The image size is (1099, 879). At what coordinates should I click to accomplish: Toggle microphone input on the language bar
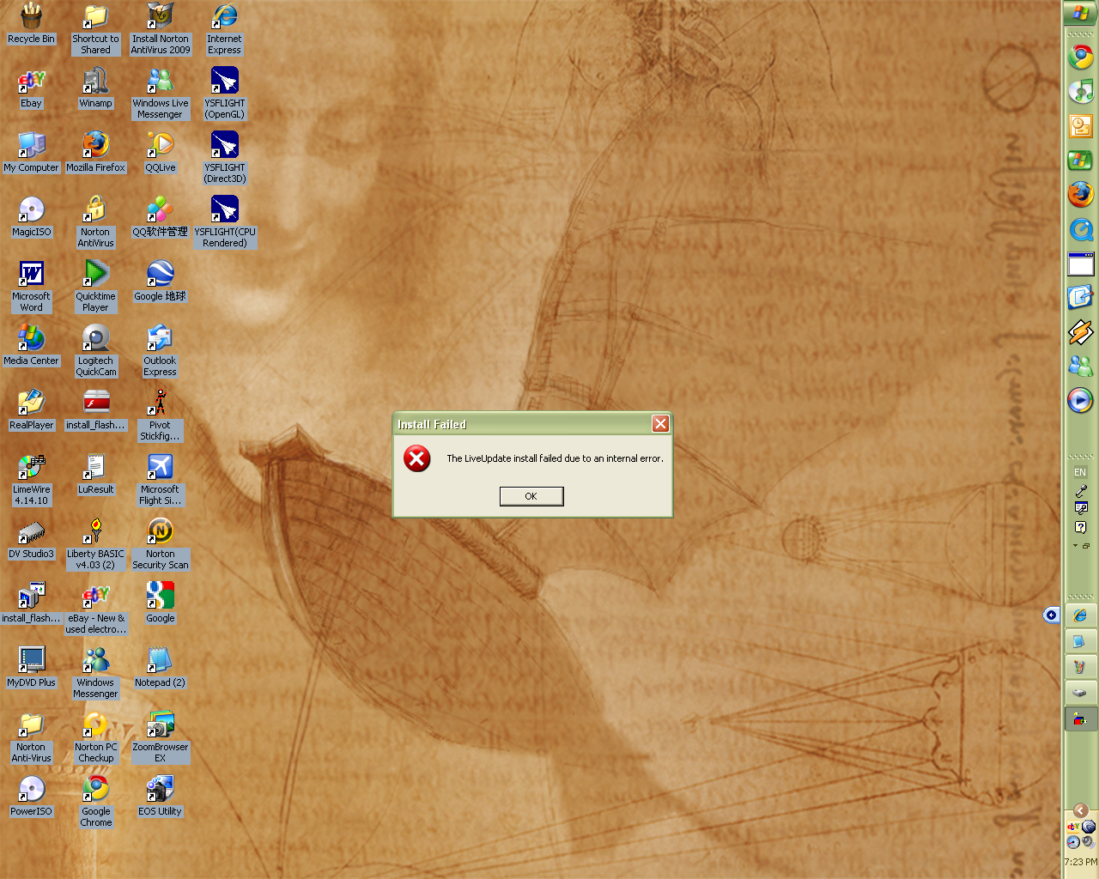coord(1080,491)
